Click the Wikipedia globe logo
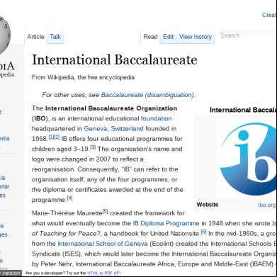Viewport: 277px width, 277px height. pyautogui.click(x=5, y=35)
